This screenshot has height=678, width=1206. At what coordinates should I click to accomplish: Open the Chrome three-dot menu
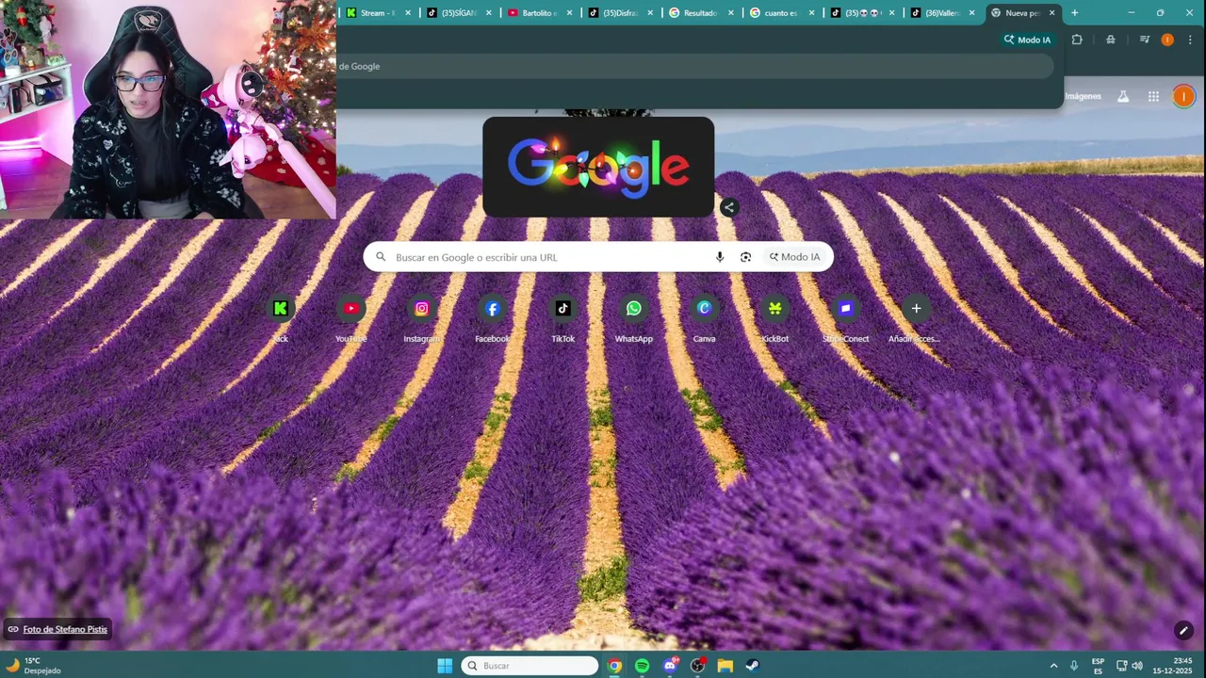(x=1190, y=40)
